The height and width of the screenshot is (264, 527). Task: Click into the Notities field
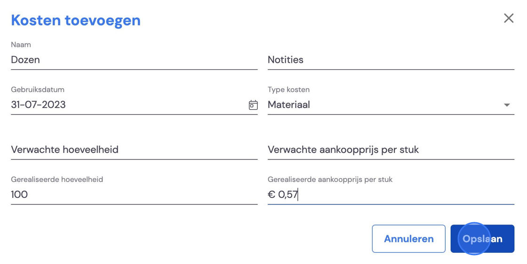tap(391, 60)
